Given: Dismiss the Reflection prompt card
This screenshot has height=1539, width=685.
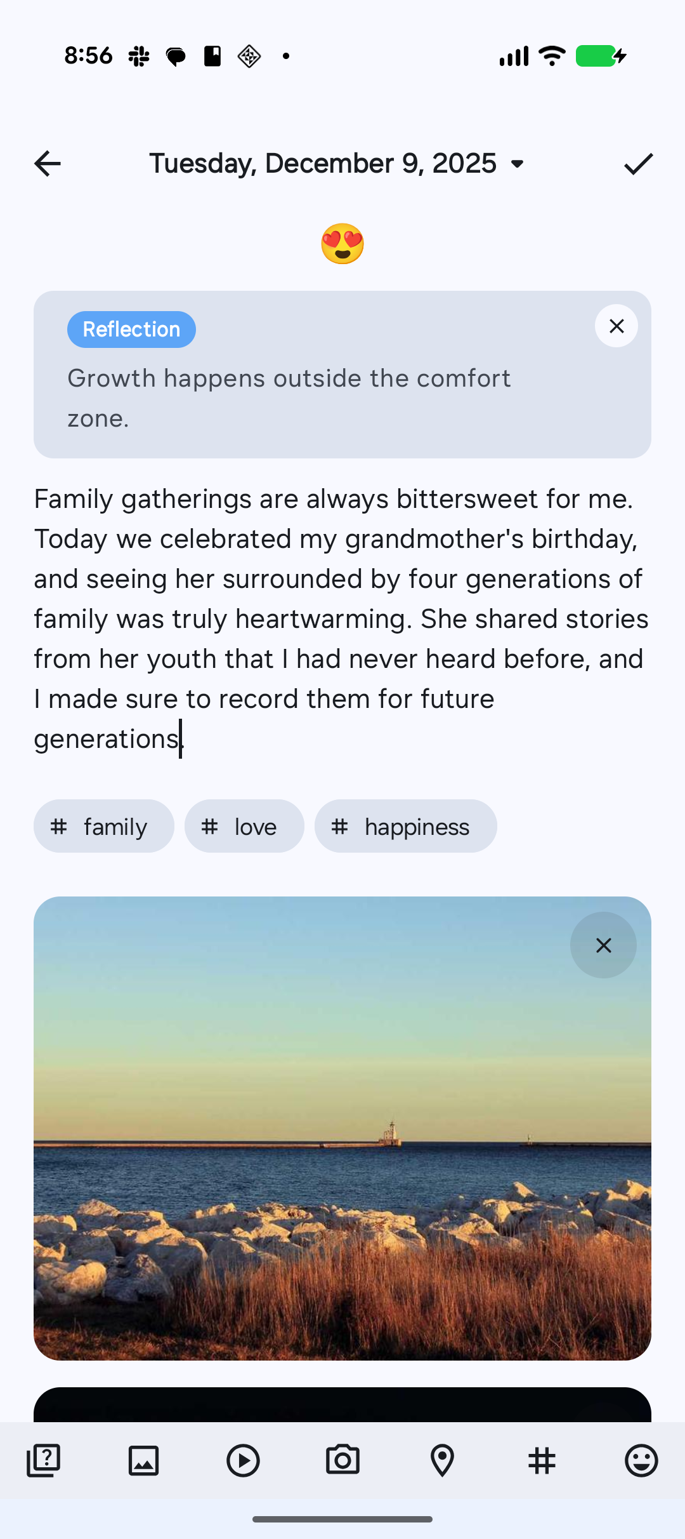Looking at the screenshot, I should coord(616,326).
